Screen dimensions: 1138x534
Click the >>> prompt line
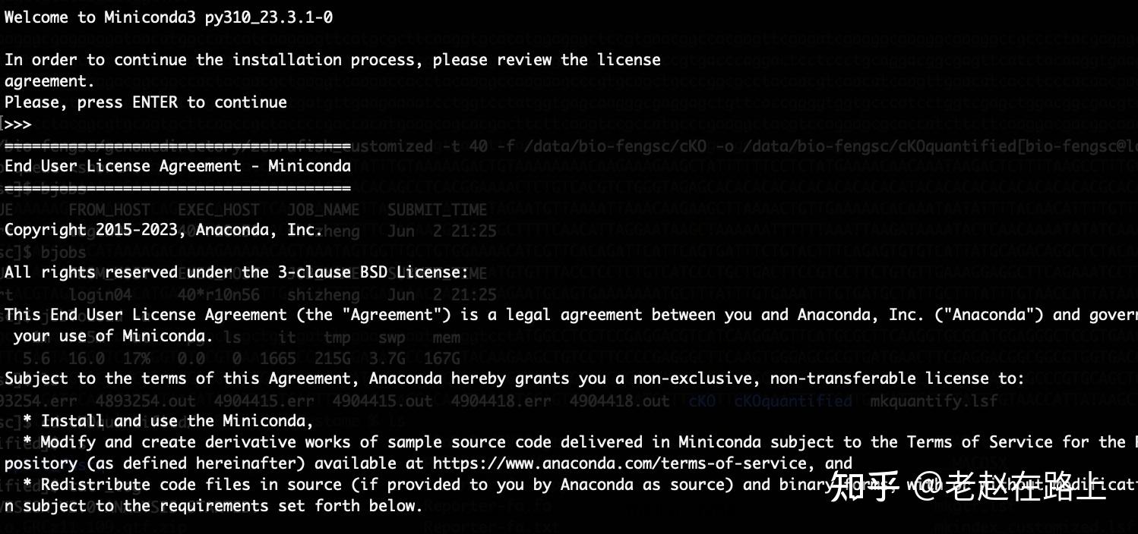pyautogui.click(x=17, y=124)
